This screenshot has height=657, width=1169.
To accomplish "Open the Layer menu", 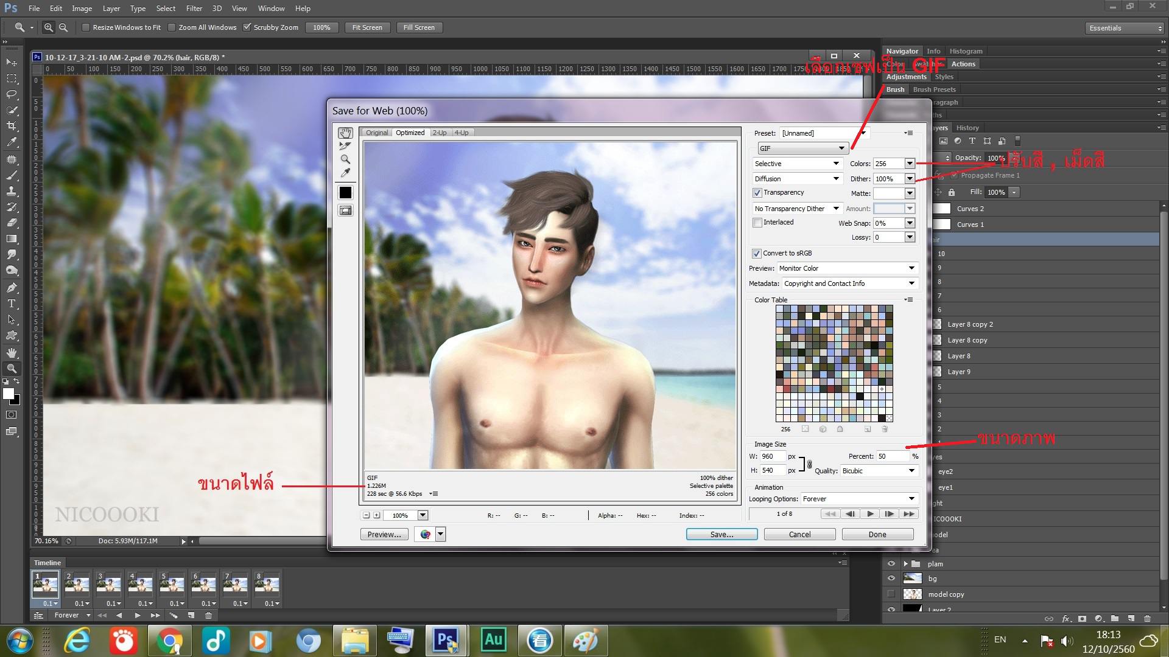I will [x=111, y=9].
